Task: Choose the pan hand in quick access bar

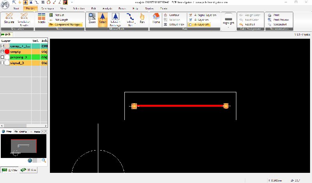Action: click(20, 2)
